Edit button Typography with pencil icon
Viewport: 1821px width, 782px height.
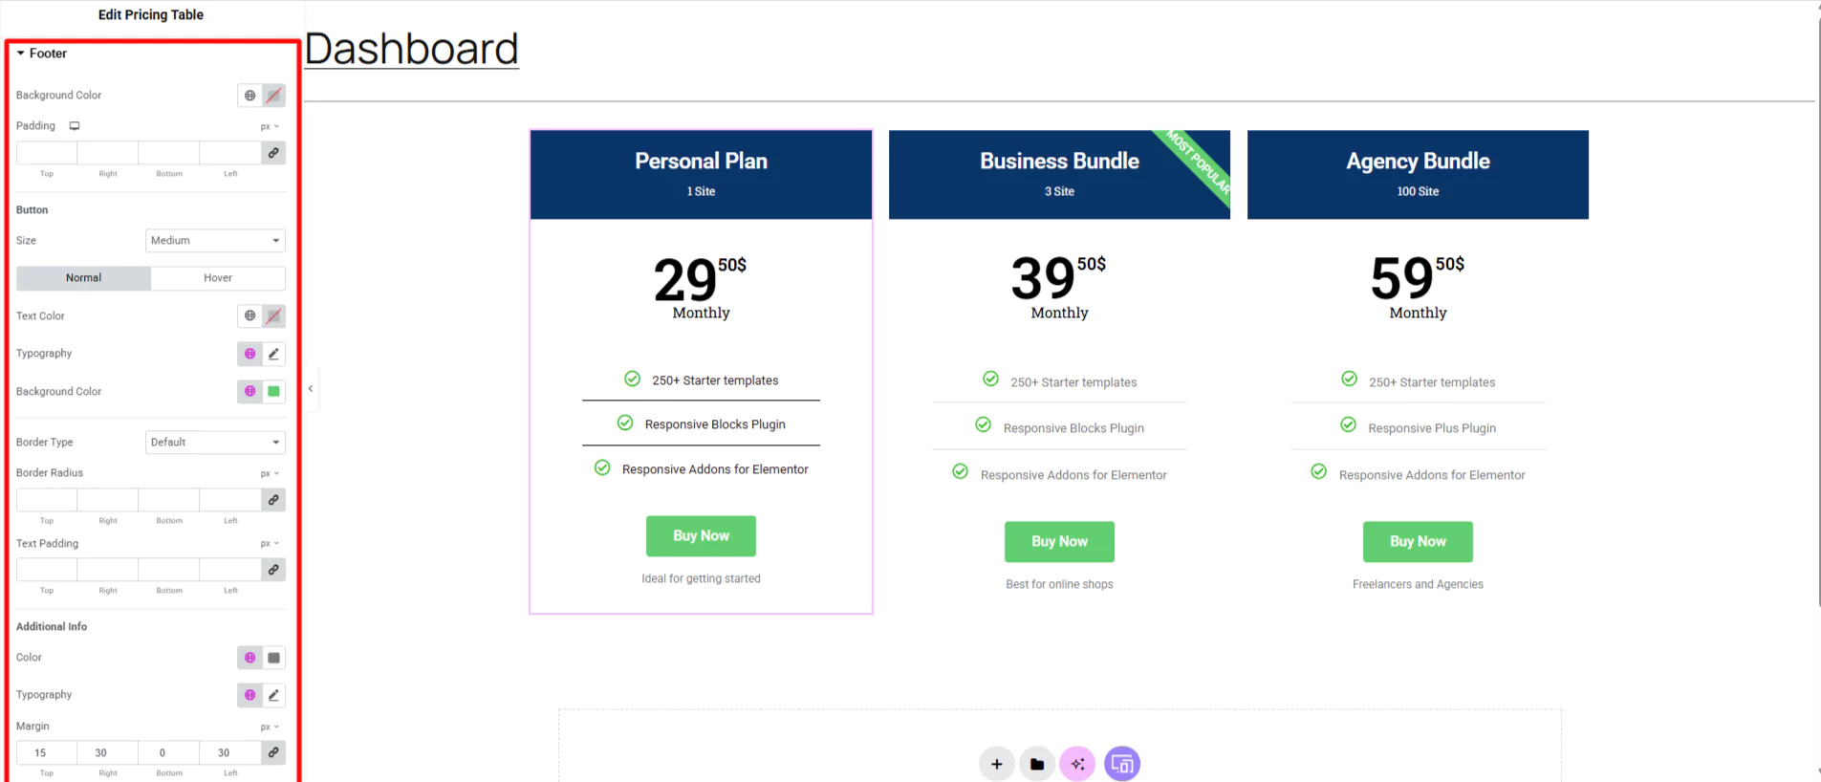273,354
